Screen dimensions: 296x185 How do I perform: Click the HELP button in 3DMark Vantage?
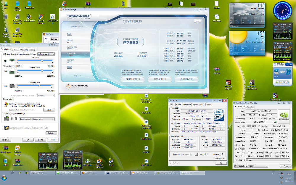197,21
